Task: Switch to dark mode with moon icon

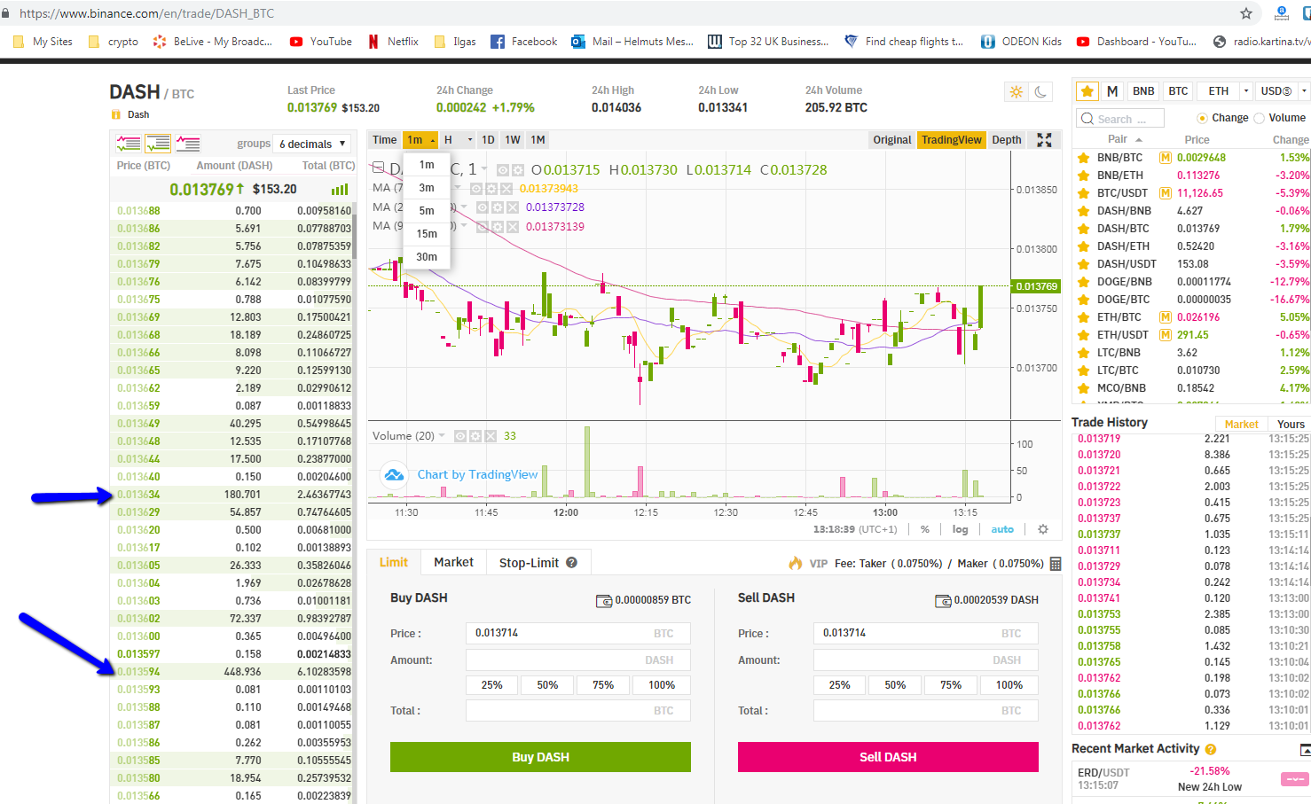Action: [x=1041, y=91]
